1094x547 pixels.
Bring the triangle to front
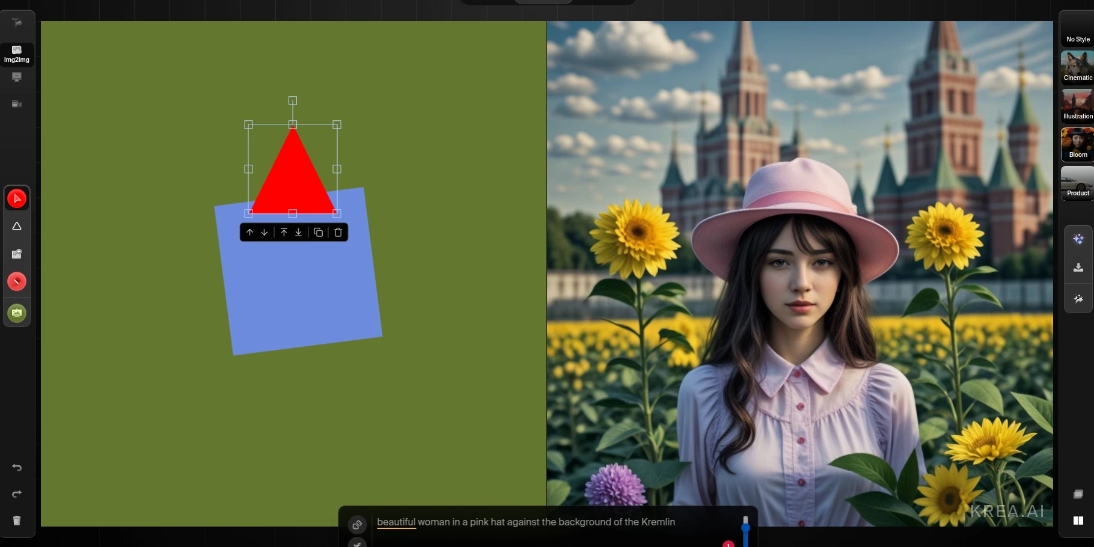(x=284, y=233)
